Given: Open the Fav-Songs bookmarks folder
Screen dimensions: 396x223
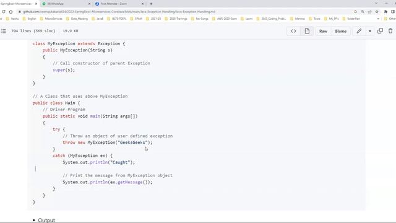Looking at the screenshot, I should coord(199,19).
